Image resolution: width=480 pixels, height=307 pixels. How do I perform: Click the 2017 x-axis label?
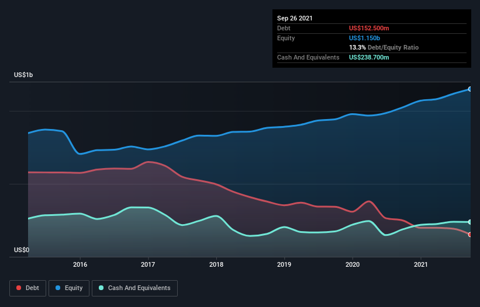click(x=148, y=264)
